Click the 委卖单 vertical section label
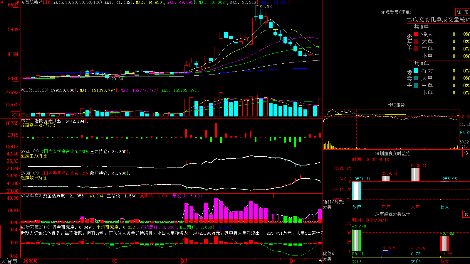Viewport: 470px width, 264px height. click(x=409, y=78)
